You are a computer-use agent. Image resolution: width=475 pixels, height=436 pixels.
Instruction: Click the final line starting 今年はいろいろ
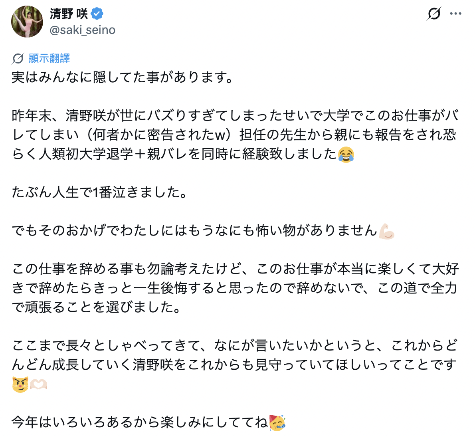tap(140, 422)
